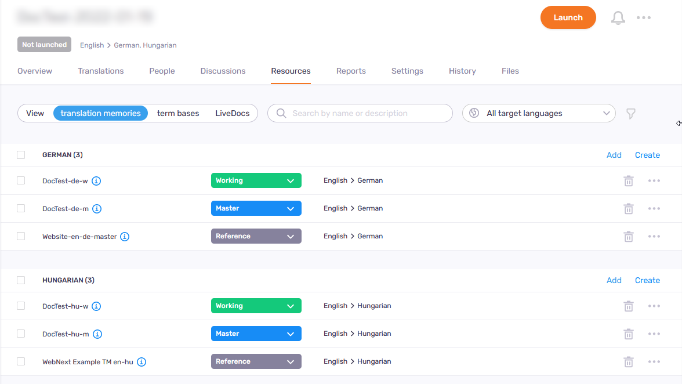Tick the checkbox for DocTest-de-m
Image resolution: width=682 pixels, height=384 pixels.
point(21,208)
